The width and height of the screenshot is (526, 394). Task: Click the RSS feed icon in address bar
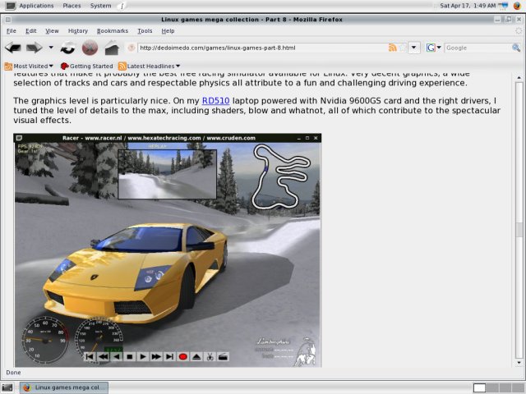[392, 48]
